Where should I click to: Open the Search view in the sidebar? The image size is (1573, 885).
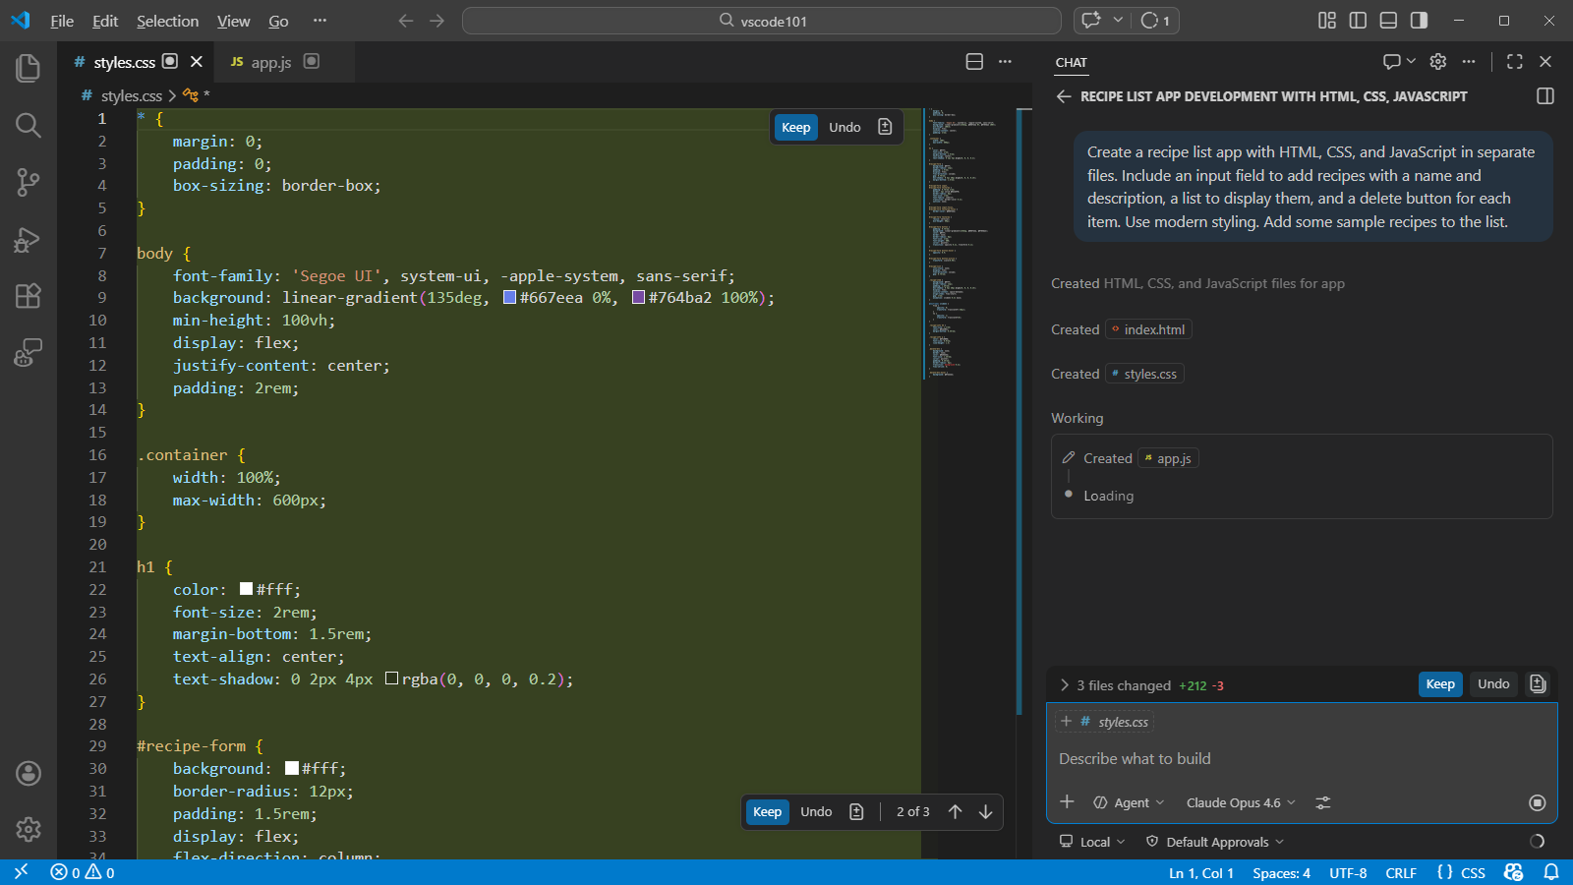28,125
